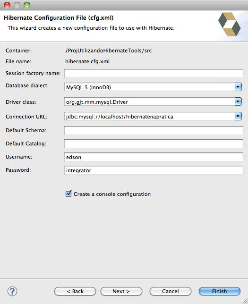Click the Password field containing integrator
Screen dimensions: 248x304
pos(154,170)
